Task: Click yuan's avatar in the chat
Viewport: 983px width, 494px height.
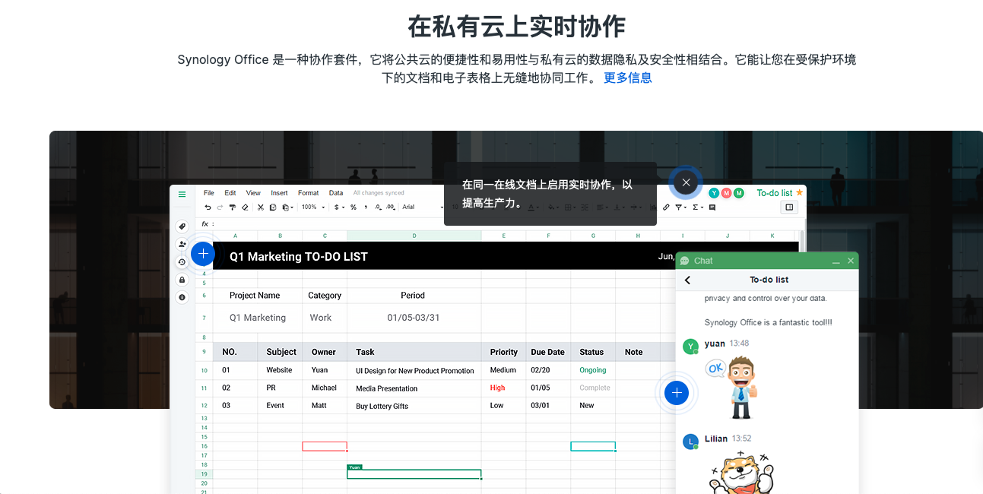Action: (690, 347)
